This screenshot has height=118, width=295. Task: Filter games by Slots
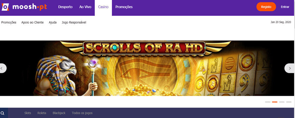click(x=28, y=113)
